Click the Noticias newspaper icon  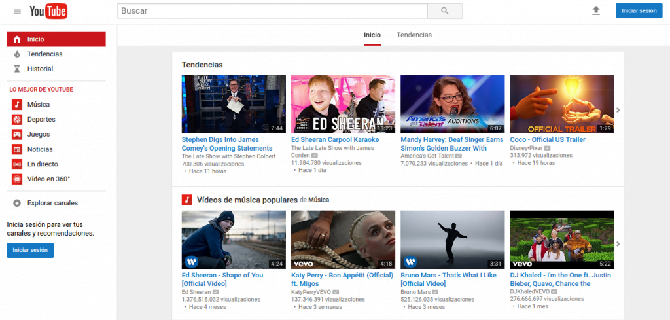coord(17,150)
